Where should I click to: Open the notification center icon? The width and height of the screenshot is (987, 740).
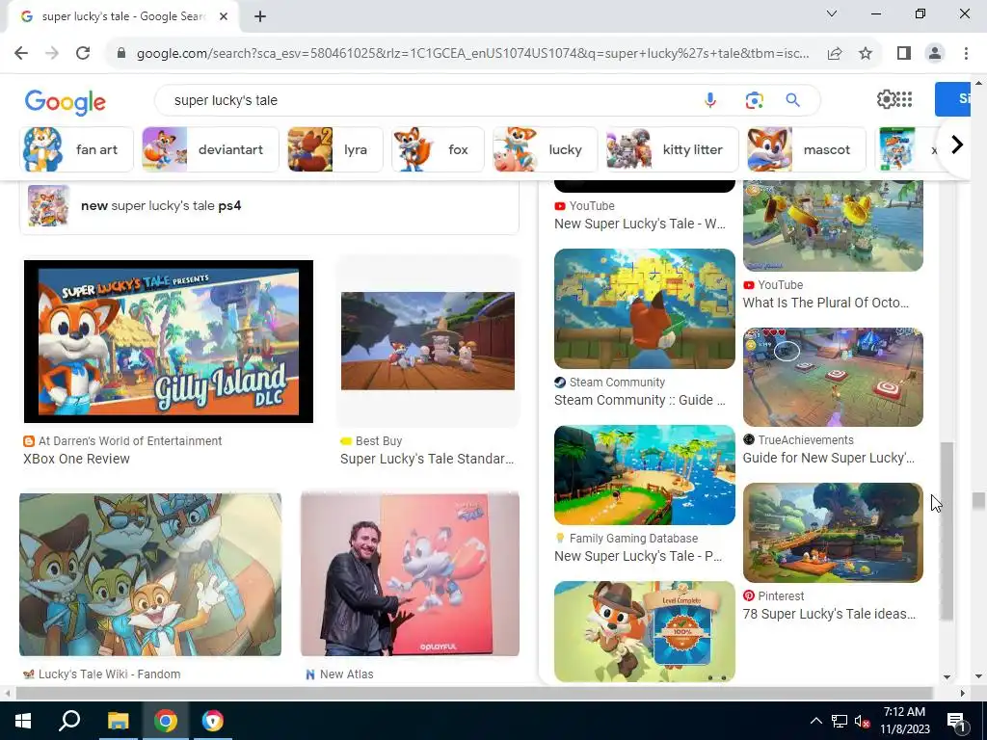pyautogui.click(x=955, y=721)
